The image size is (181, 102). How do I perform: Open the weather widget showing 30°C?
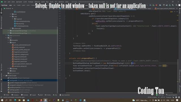point(140,100)
